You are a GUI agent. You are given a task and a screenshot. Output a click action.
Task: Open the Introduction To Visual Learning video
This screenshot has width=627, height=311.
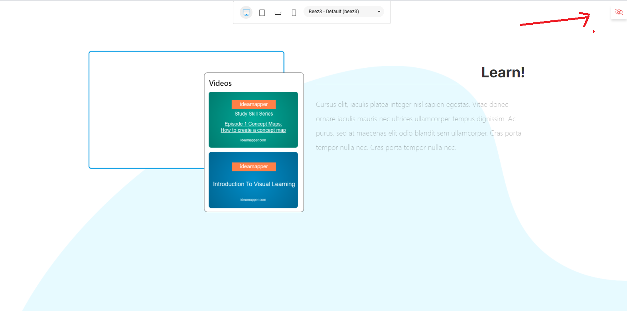[253, 180]
